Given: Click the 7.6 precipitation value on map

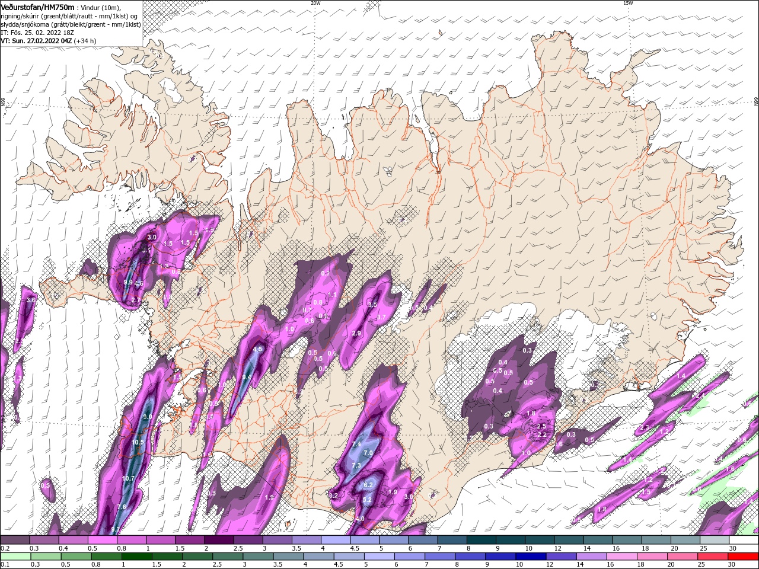Looking at the screenshot, I should [x=122, y=507].
